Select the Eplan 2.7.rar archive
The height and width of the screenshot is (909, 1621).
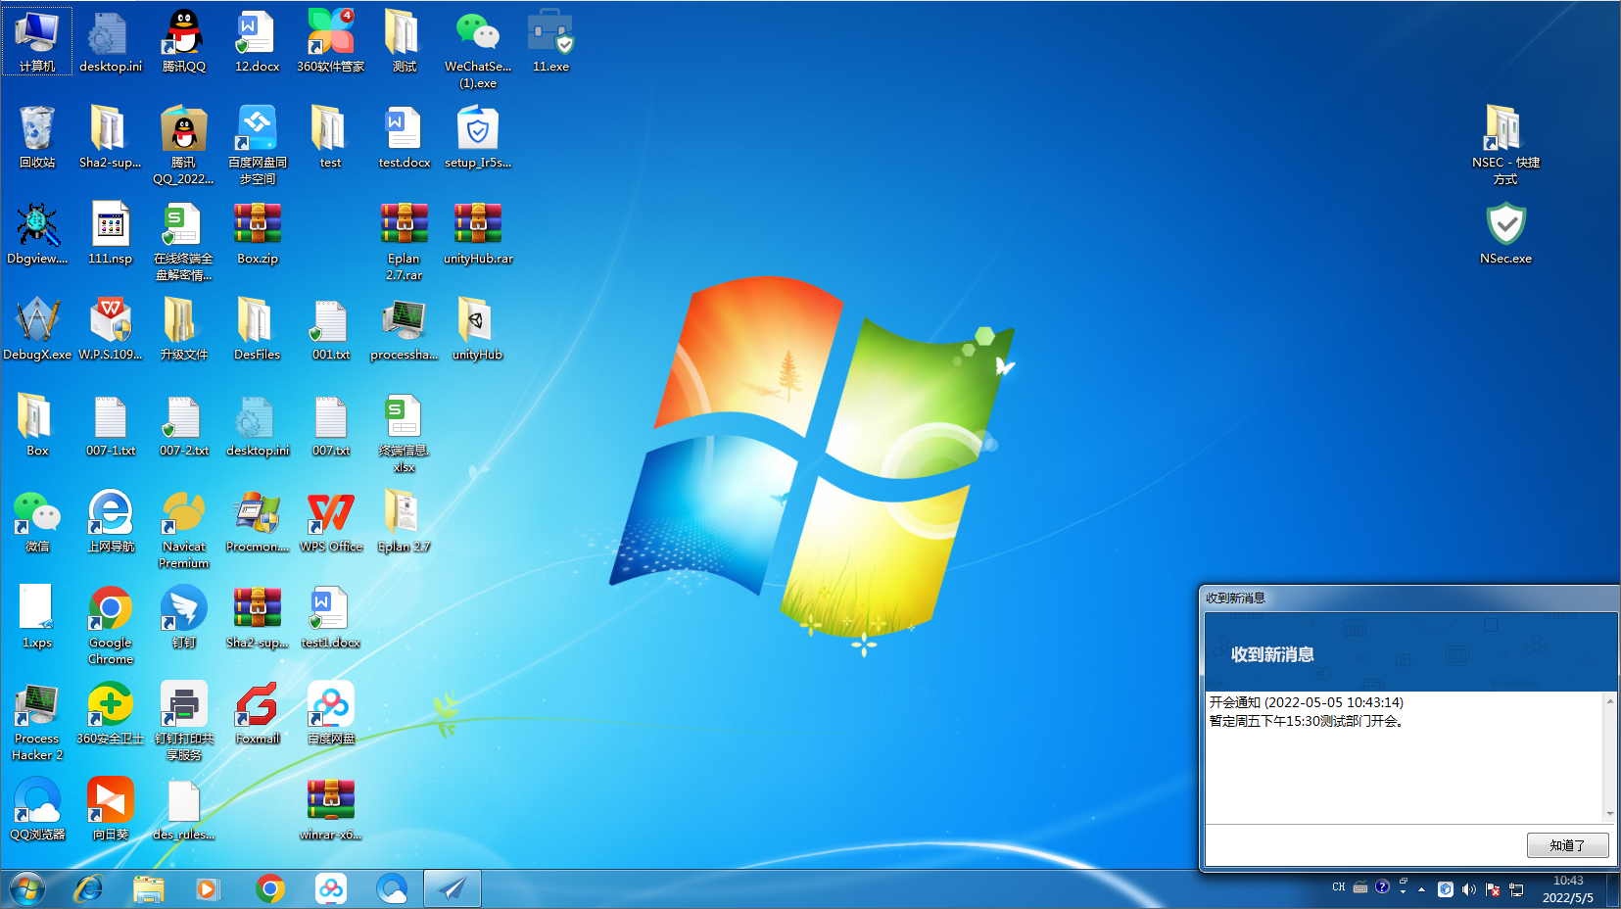point(404,241)
